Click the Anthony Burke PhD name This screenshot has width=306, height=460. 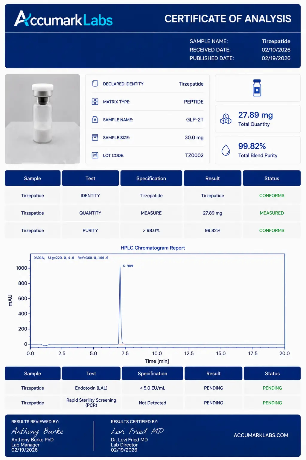coord(32,440)
